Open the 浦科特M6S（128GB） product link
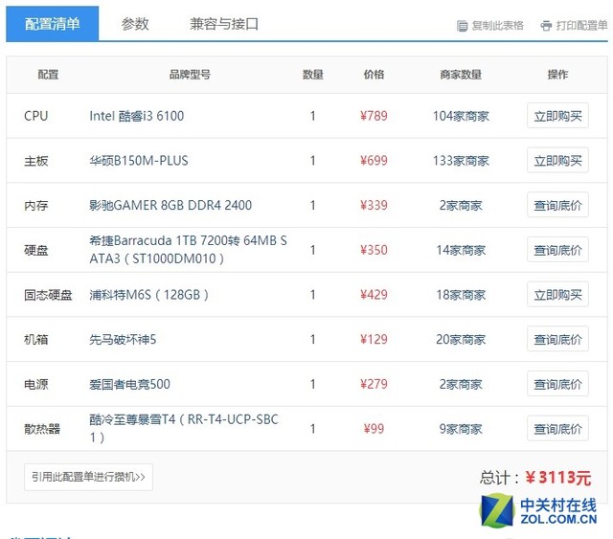The image size is (613, 539). click(x=149, y=294)
